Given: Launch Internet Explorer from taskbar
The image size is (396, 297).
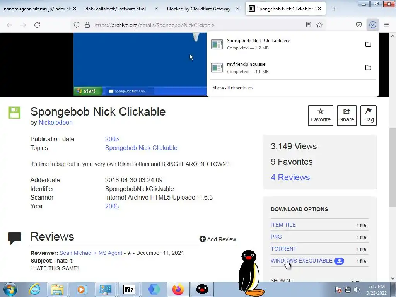Looking at the screenshot, I should coord(34,289).
